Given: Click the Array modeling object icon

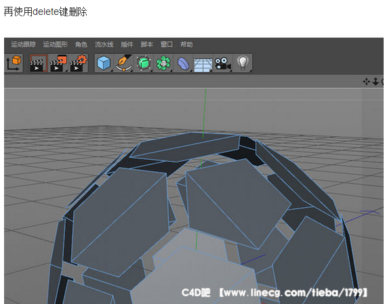Looking at the screenshot, I should [x=163, y=63].
